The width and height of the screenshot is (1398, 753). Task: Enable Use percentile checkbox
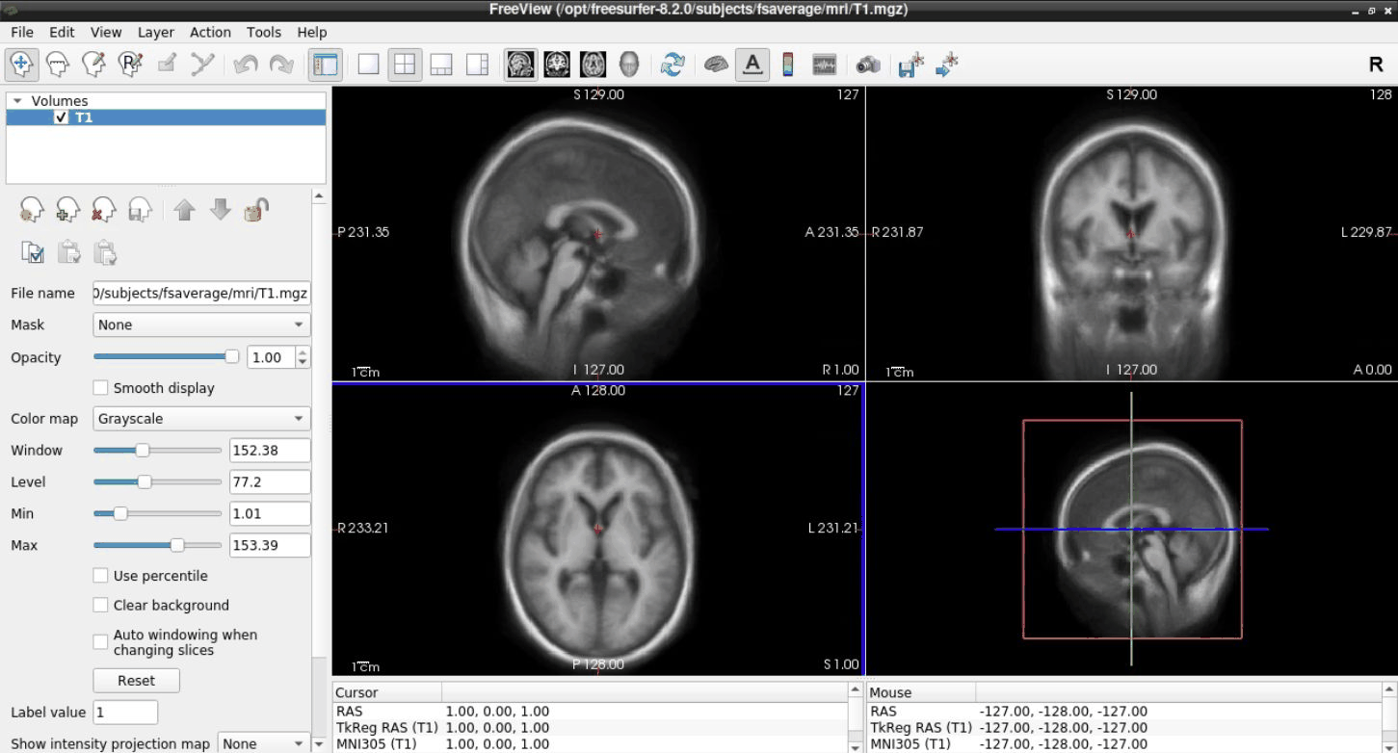pos(100,576)
